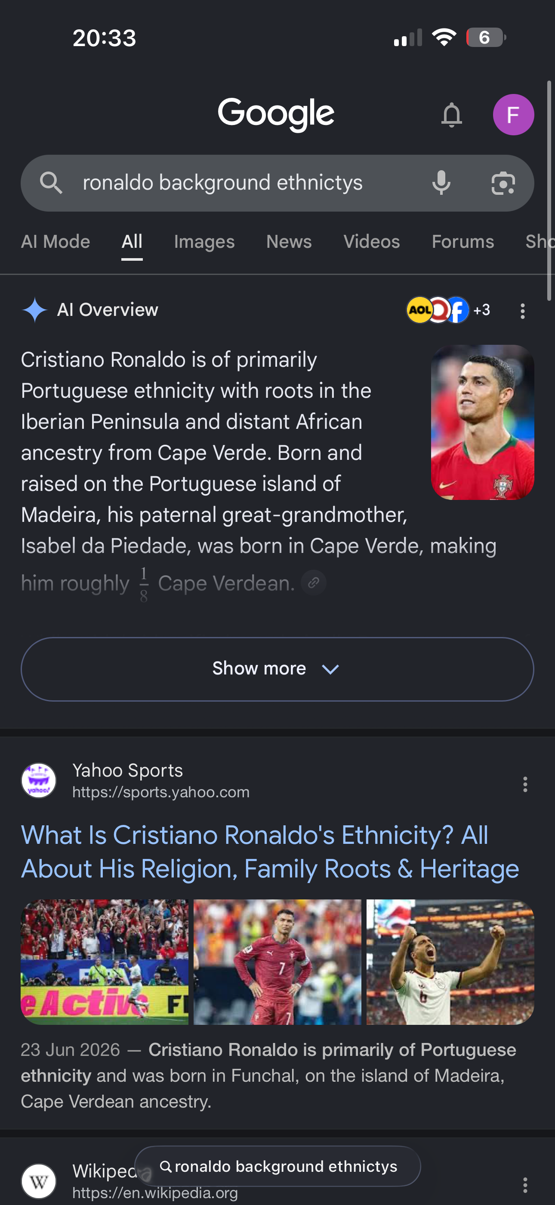The height and width of the screenshot is (1205, 555).
Task: Open AI Overview three-dot options menu
Action: (x=523, y=311)
